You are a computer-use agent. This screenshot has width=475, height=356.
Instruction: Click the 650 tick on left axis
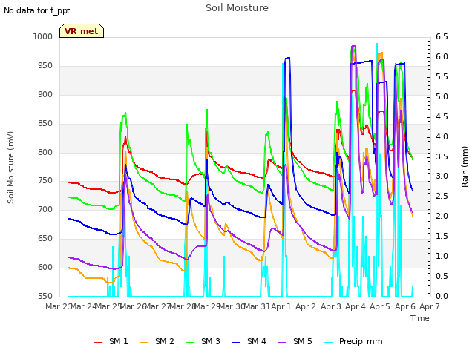(x=45, y=239)
